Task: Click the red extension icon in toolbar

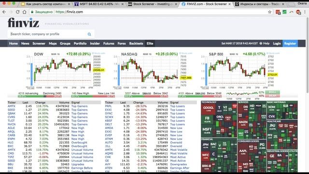Action: coord(278,12)
